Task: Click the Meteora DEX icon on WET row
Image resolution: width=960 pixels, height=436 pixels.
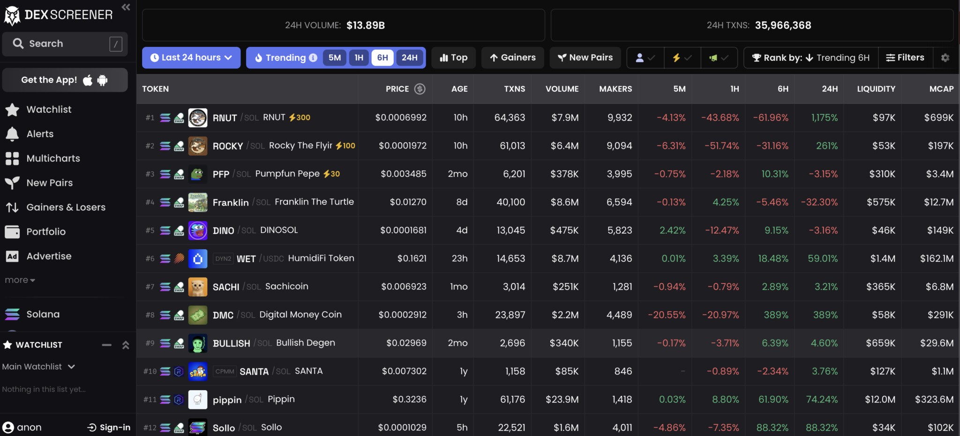Action: point(179,259)
